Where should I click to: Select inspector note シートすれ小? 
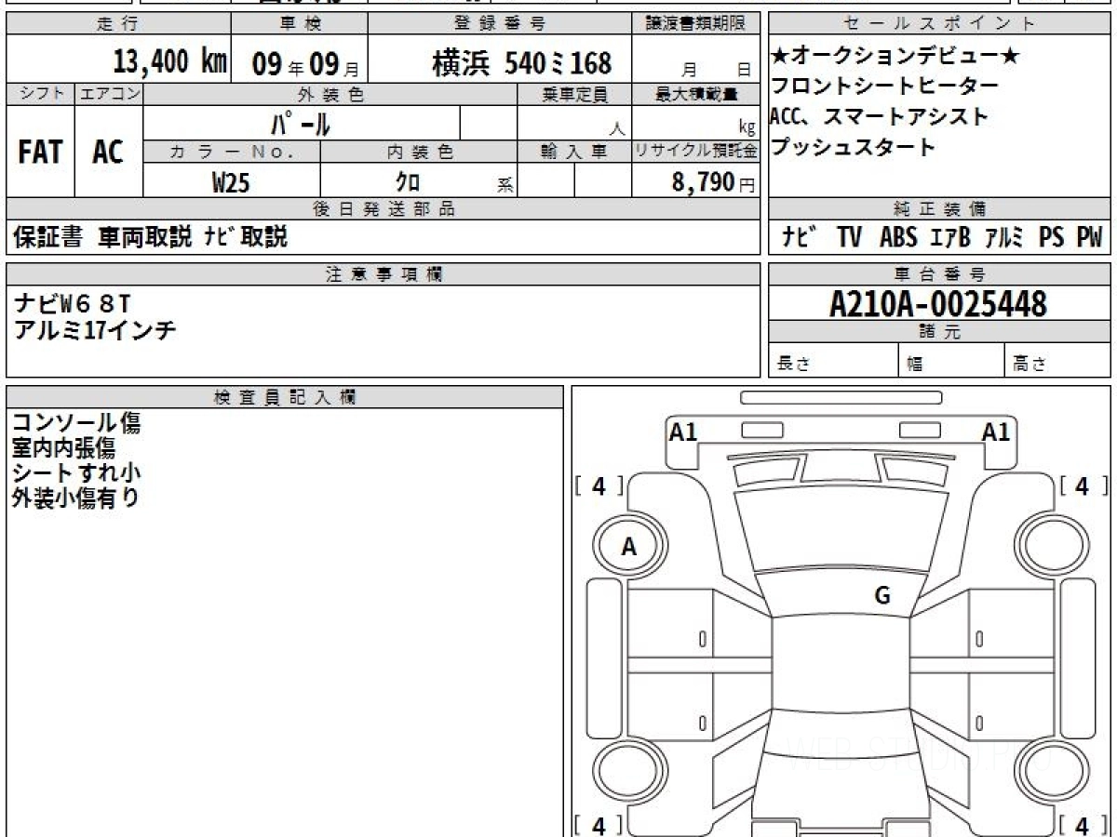[x=76, y=472]
